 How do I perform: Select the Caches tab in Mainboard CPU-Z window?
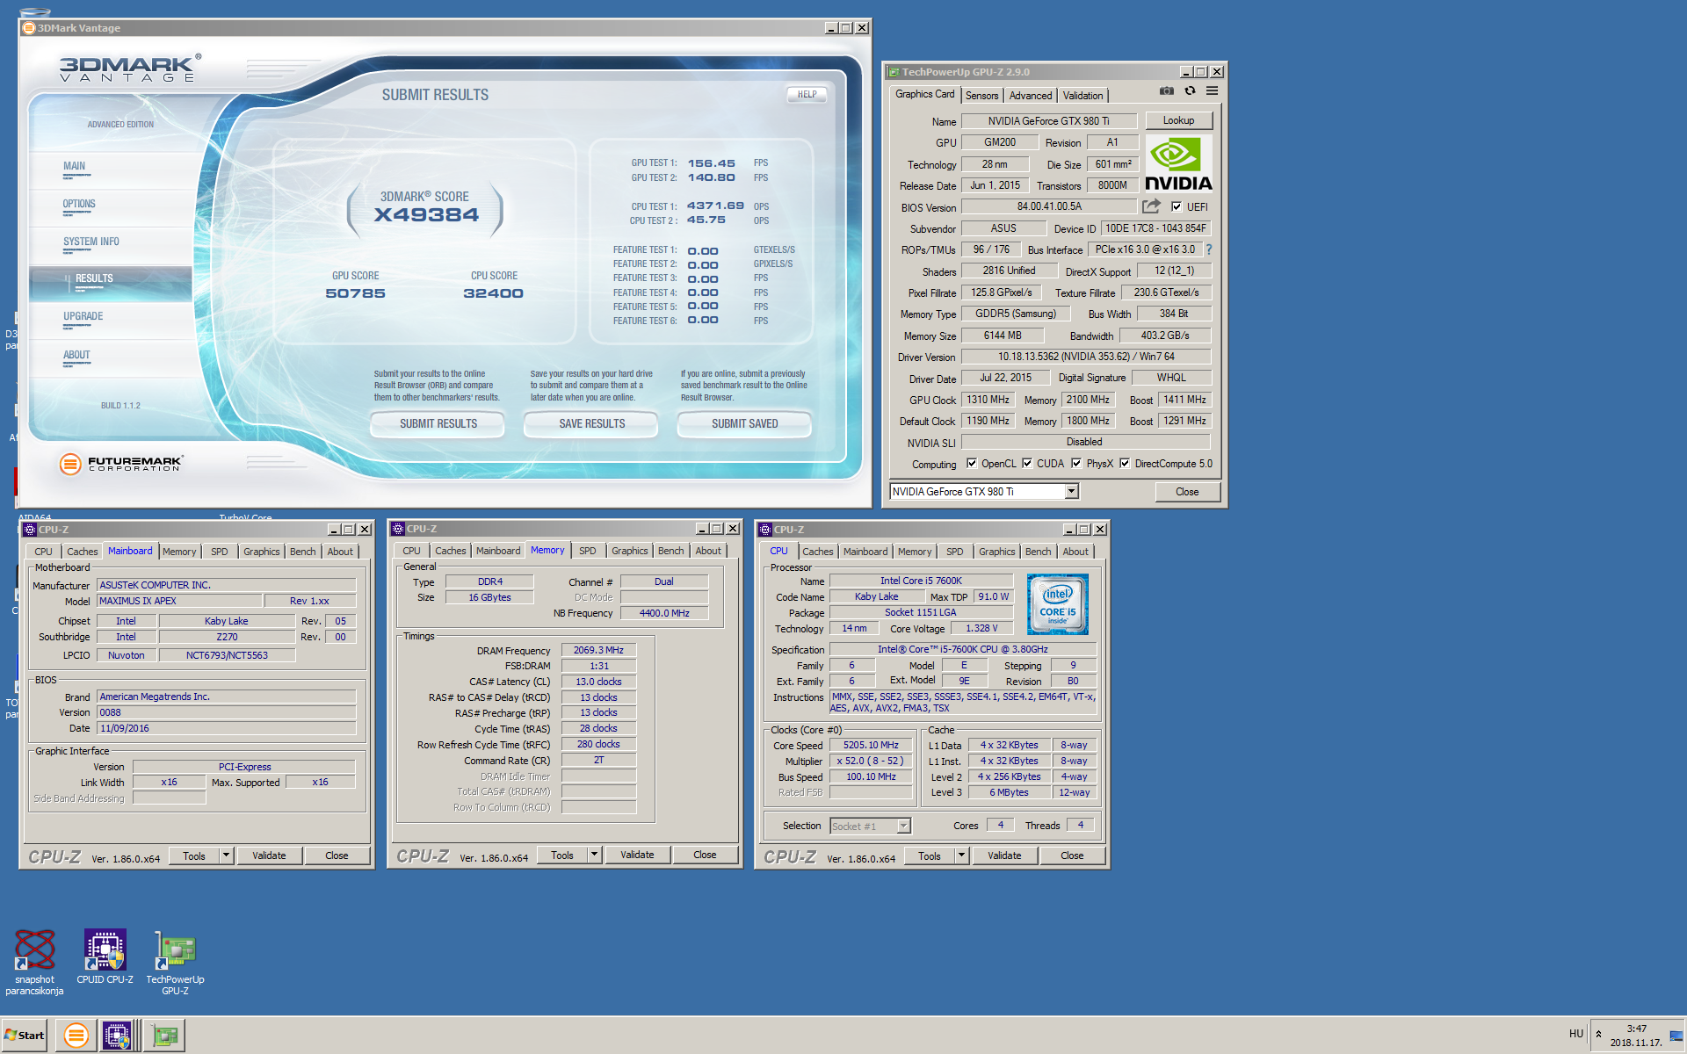82,552
